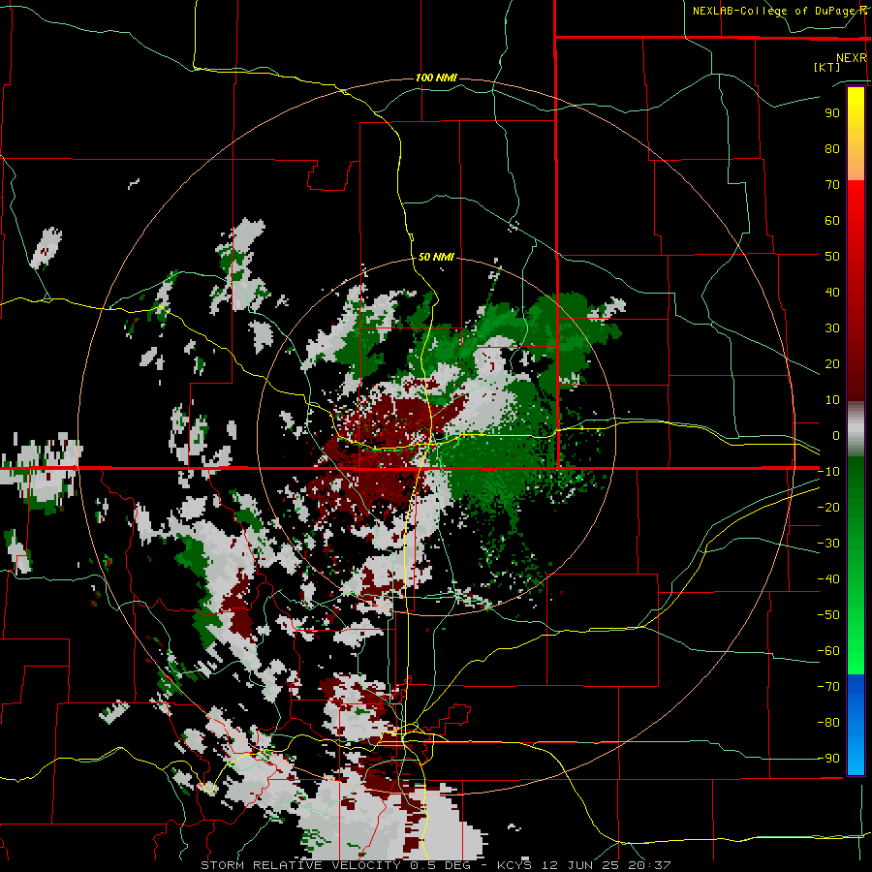Choose the 20 value on the velocity scale
872x872 pixels.
(x=832, y=363)
